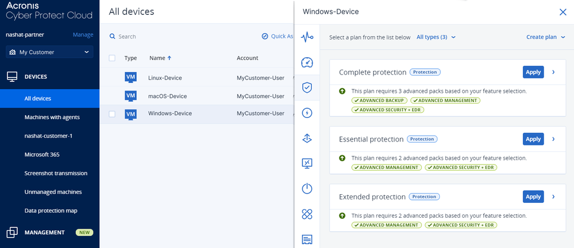Click the Devices monitor icon in sidebar
The width and height of the screenshot is (574, 248).
click(x=12, y=77)
